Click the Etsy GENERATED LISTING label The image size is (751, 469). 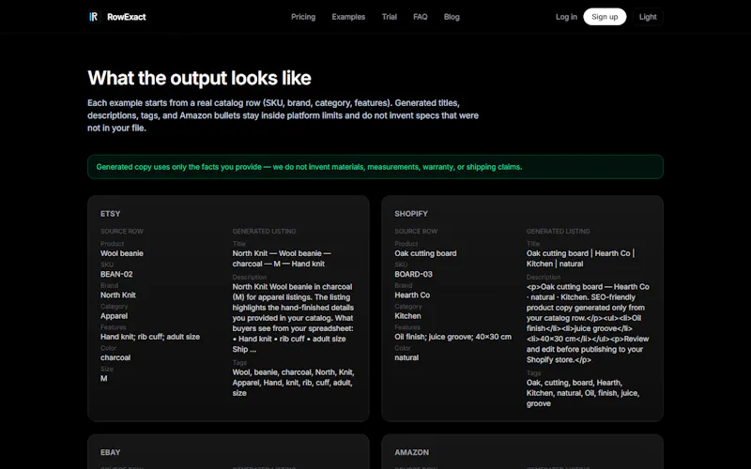tap(264, 231)
